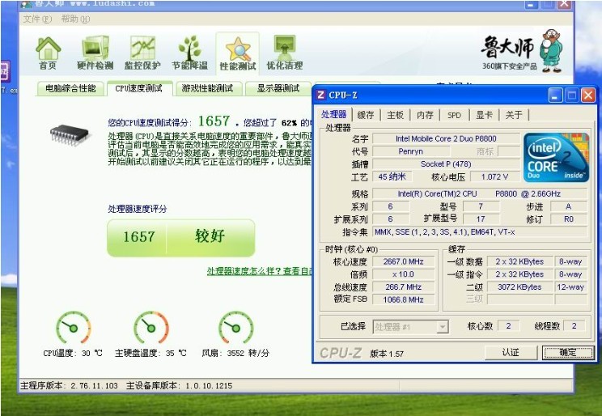Open the 文件(F) menu in Ludashi
Viewport: 602px width, 416px height.
point(37,19)
